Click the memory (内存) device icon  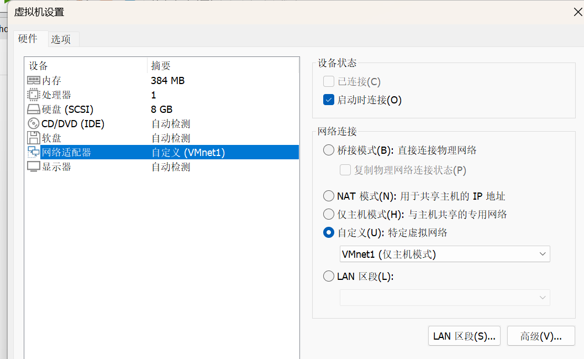click(34, 81)
